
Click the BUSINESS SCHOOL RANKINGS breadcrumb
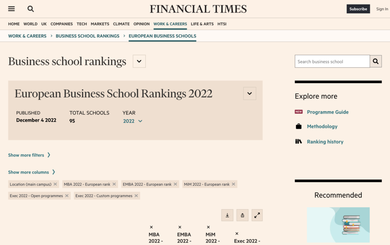88,36
